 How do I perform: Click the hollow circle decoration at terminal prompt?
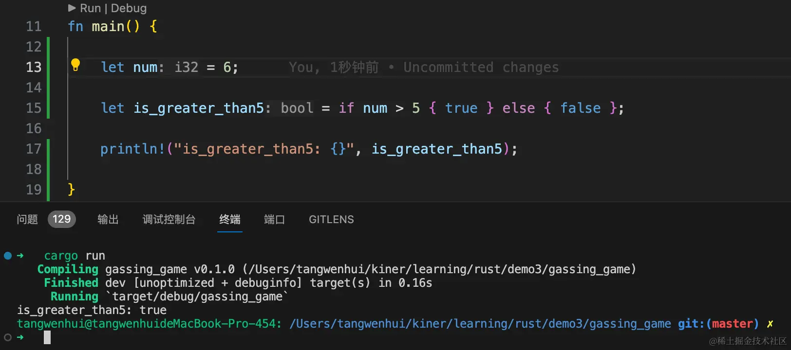[x=8, y=337]
